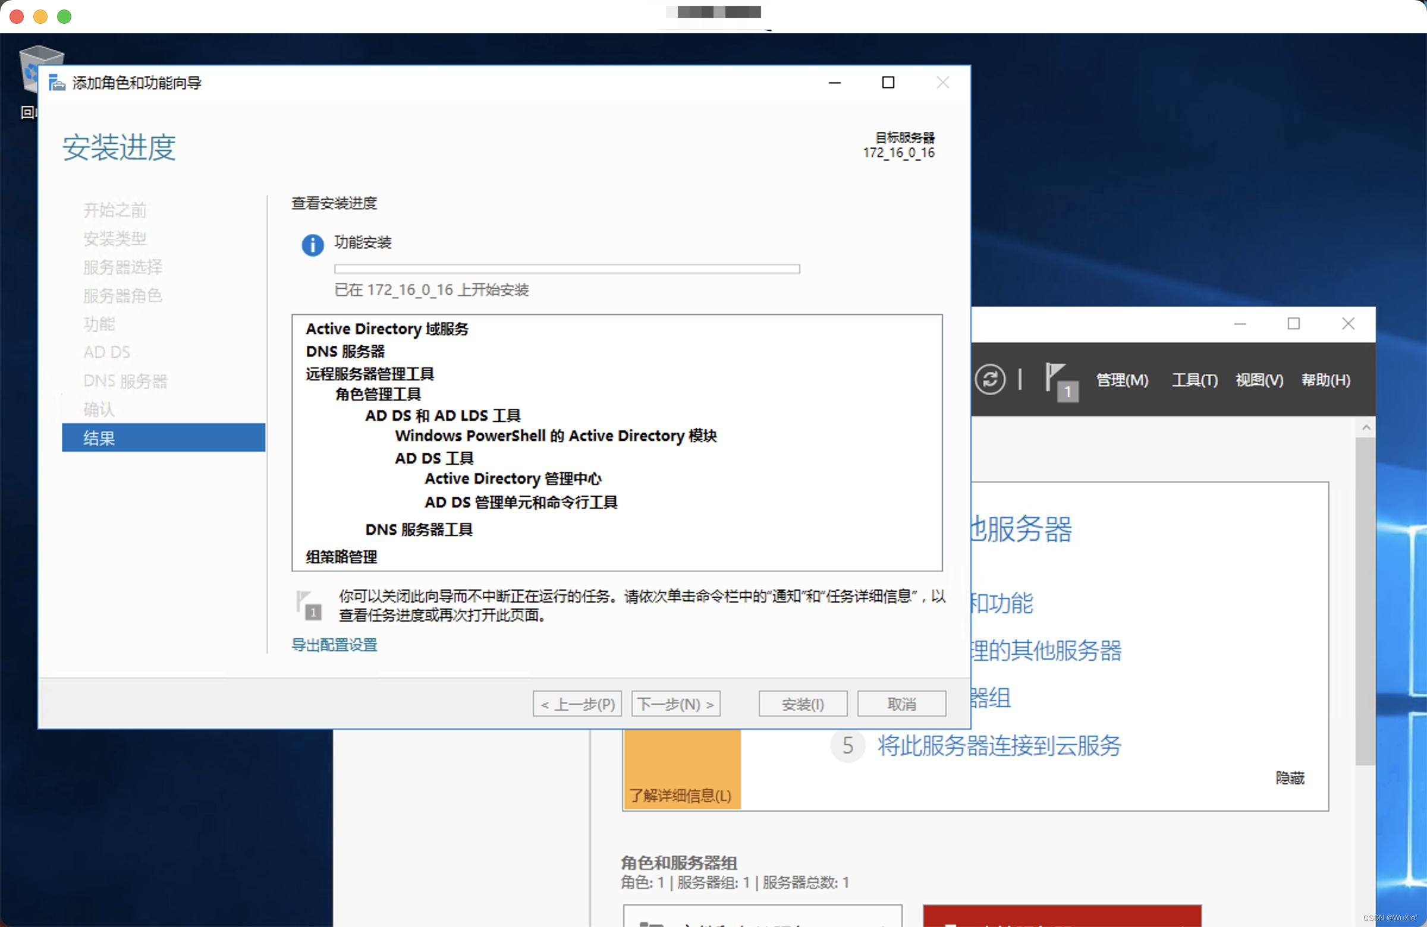Select 服务器角色 step in sidebar
Image resolution: width=1427 pixels, height=927 pixels.
[123, 295]
